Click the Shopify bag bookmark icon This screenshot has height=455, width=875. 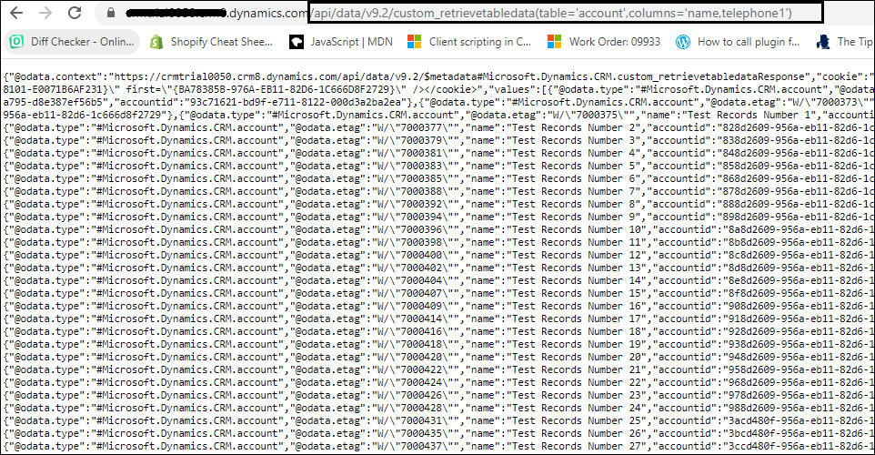[x=156, y=42]
